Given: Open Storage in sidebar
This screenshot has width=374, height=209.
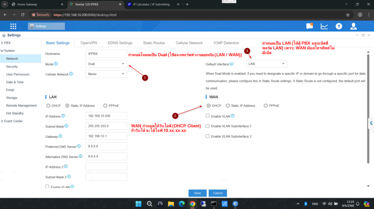Looking at the screenshot, I should 12,98.
